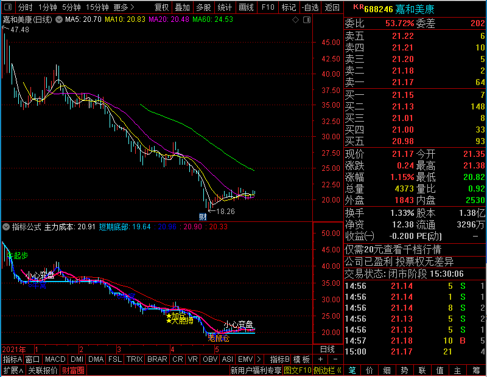Viewport: 487px width, 377px height.
Task: Click the 日线 label beside the time axis
Action: (328, 350)
